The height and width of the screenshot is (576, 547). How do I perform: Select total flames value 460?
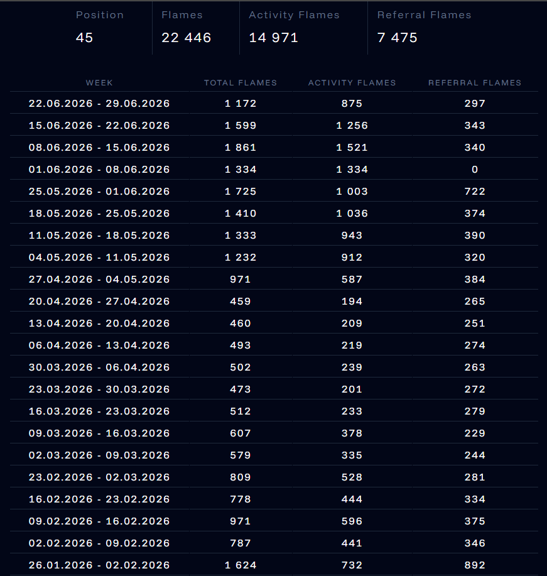[241, 323]
